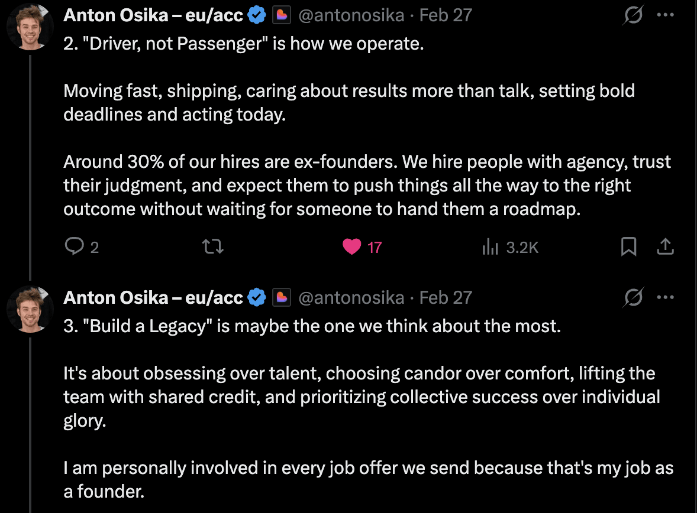Click the verified badge on second tweet

pyautogui.click(x=256, y=298)
